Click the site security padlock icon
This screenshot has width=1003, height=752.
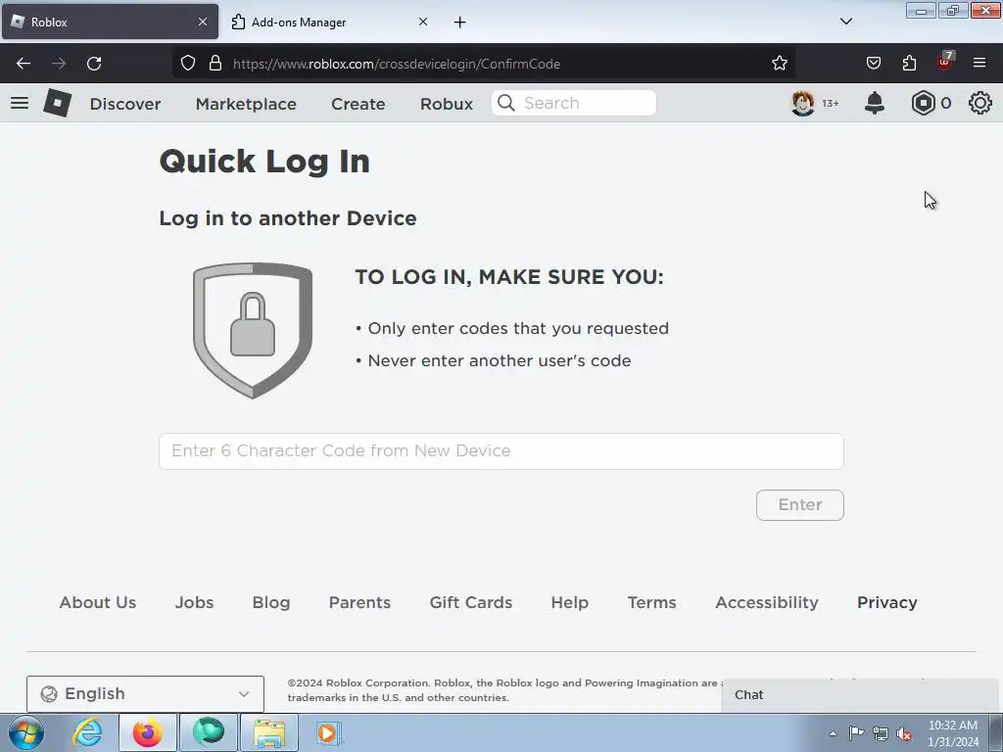click(x=215, y=64)
